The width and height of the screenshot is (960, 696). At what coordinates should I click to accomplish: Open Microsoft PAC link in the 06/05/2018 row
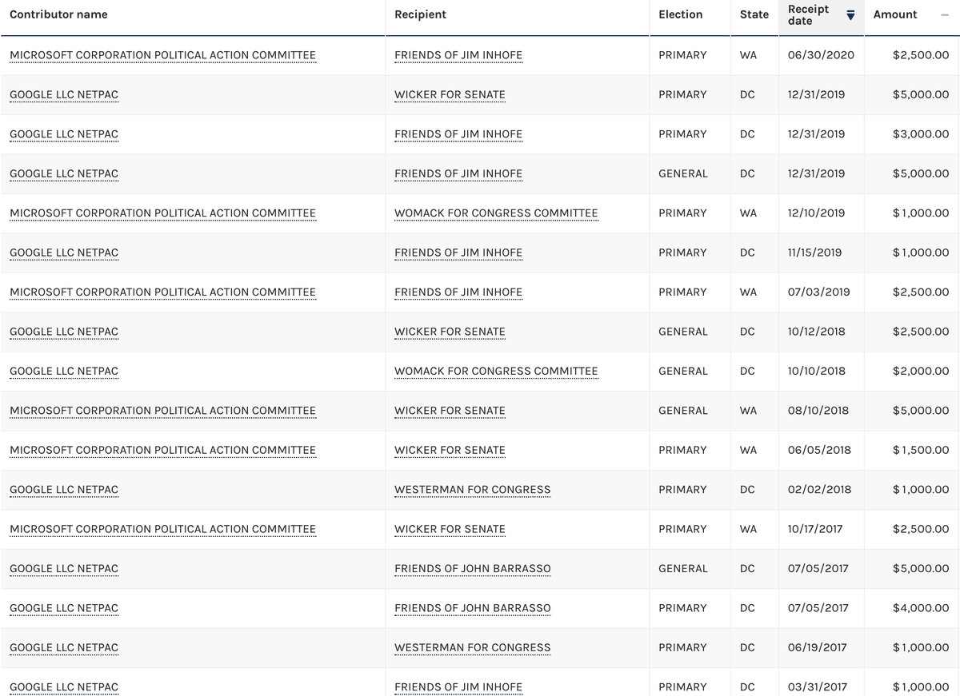pos(162,451)
